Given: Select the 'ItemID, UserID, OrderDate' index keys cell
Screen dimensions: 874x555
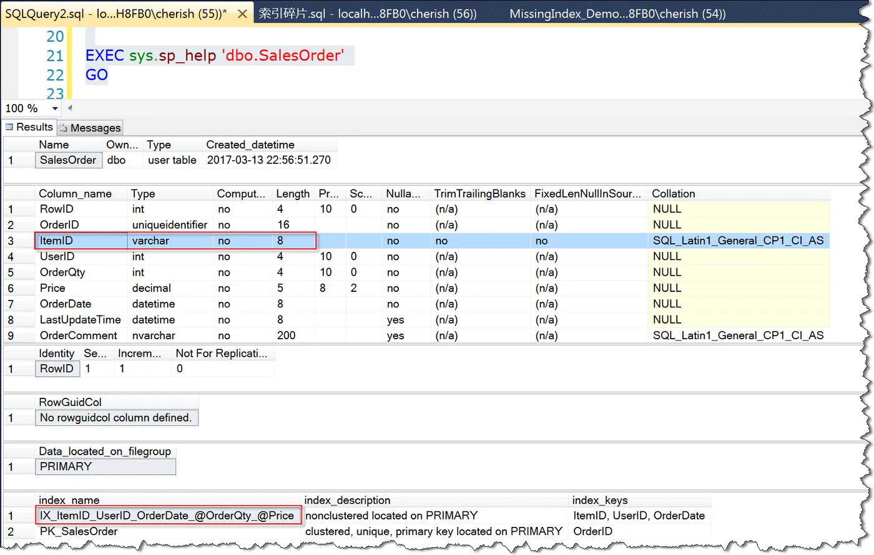Looking at the screenshot, I should [641, 516].
